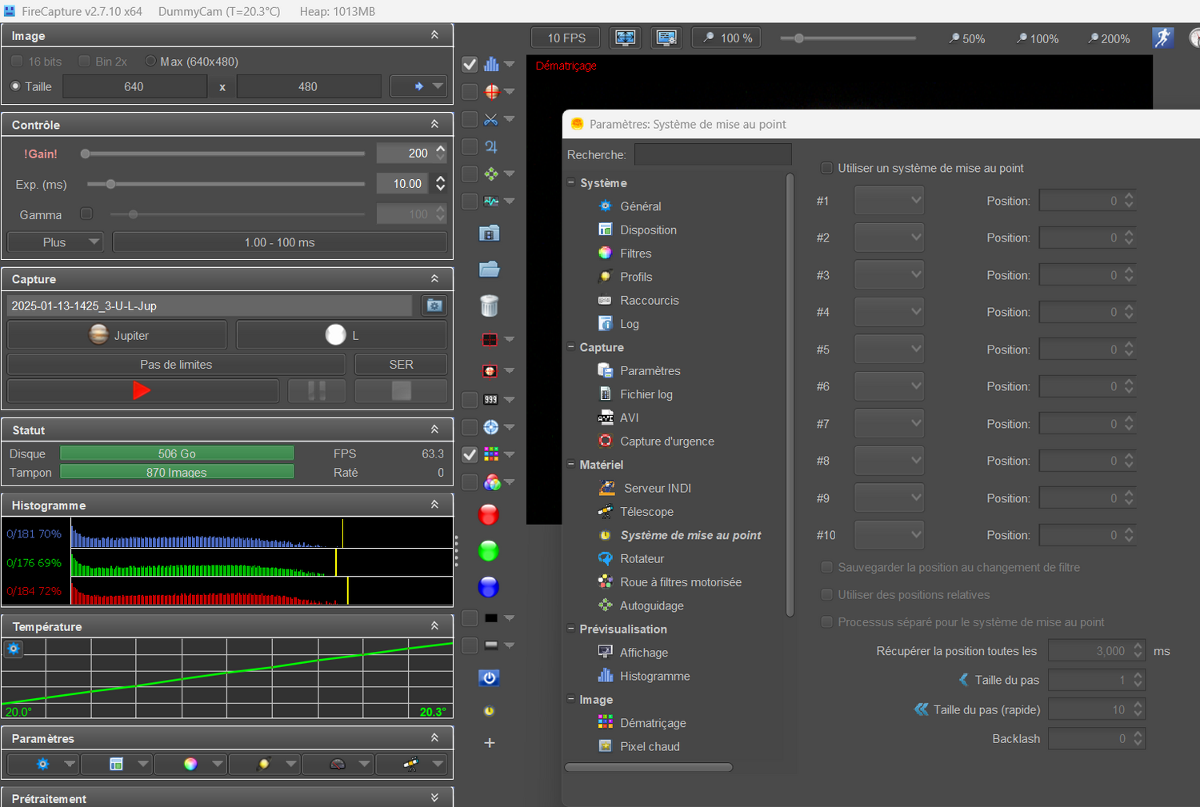Collapse the Système tree section
This screenshot has height=807, width=1200.
(571, 182)
